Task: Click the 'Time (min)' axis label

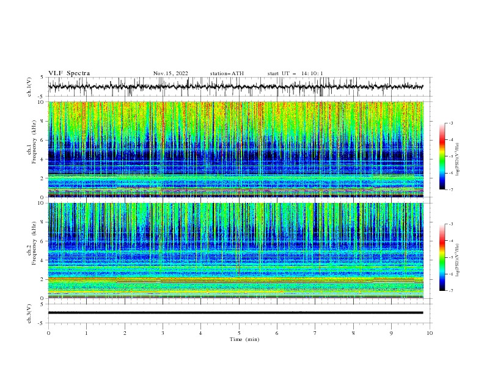Action: [x=244, y=339]
